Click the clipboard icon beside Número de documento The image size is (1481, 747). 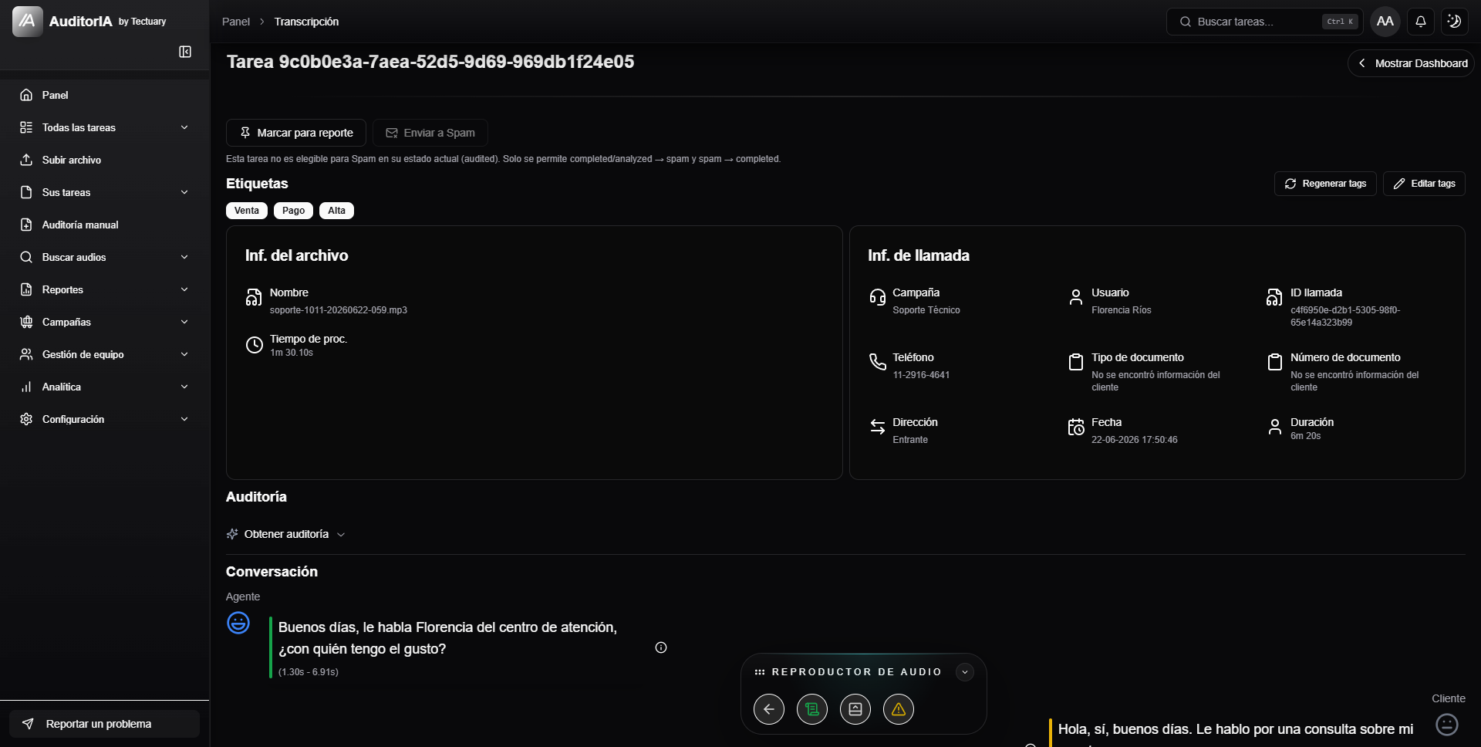pyautogui.click(x=1274, y=362)
